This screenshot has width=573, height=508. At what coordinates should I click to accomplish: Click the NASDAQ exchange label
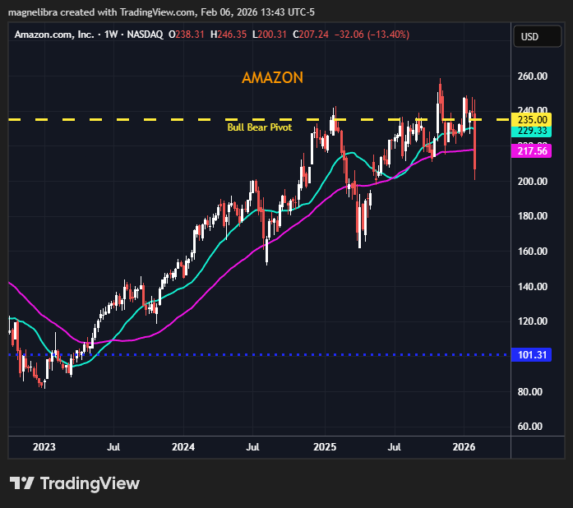click(145, 35)
